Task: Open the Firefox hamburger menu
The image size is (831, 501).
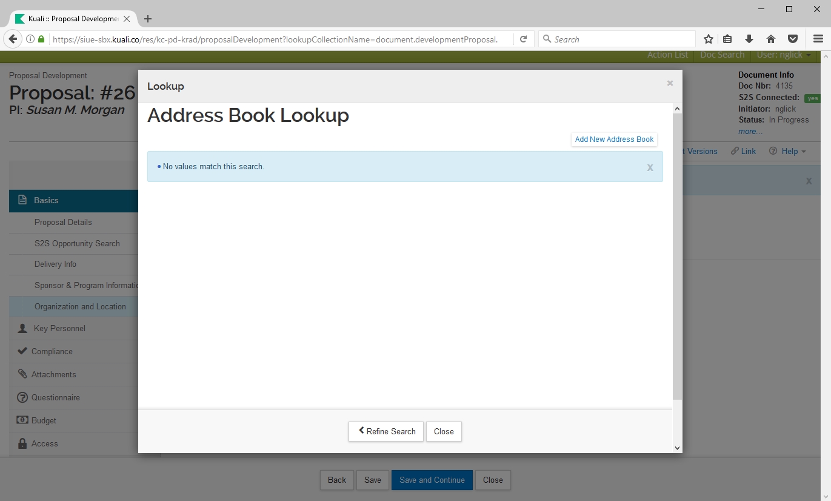Action: pyautogui.click(x=818, y=39)
